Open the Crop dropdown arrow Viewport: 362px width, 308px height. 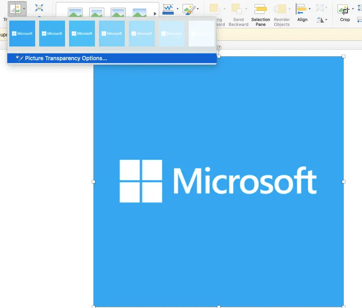tap(353, 9)
